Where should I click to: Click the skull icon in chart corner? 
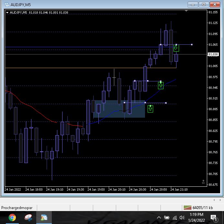click(203, 182)
